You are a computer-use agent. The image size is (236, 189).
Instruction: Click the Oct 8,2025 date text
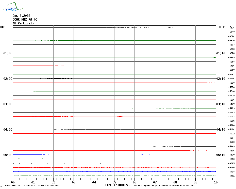click(21, 16)
